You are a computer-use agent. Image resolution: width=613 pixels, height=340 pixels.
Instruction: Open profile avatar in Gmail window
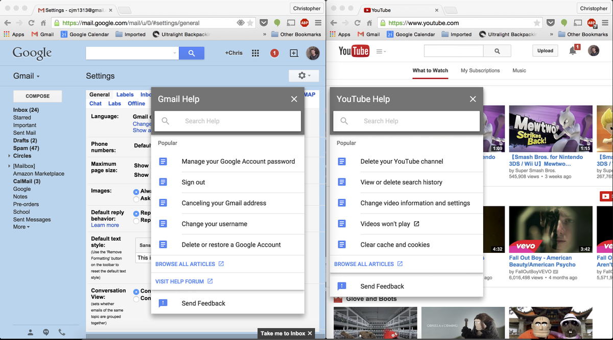(x=313, y=53)
